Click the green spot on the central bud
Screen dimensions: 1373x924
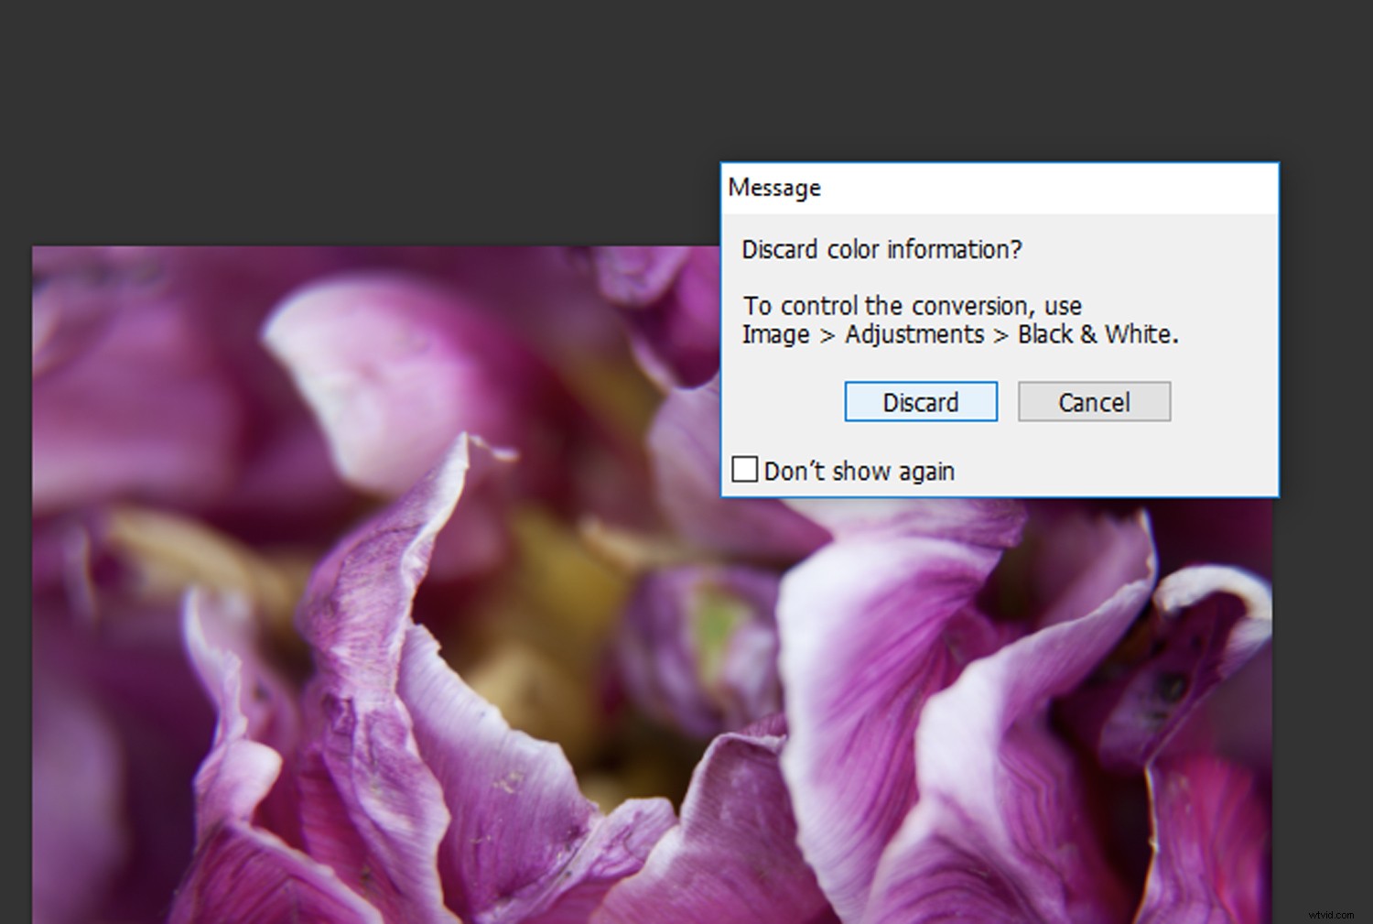tap(717, 623)
